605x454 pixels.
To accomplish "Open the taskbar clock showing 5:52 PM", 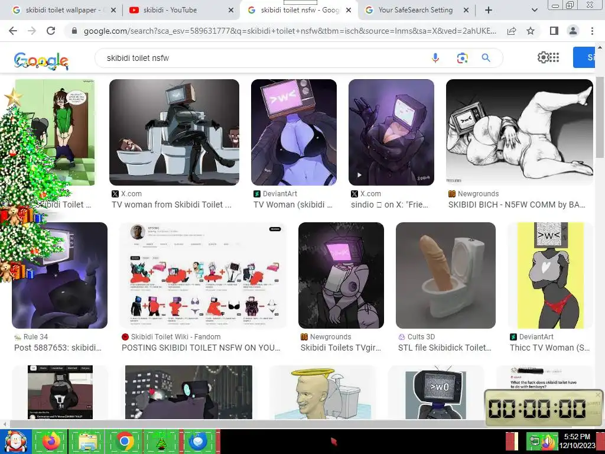I will (x=577, y=441).
